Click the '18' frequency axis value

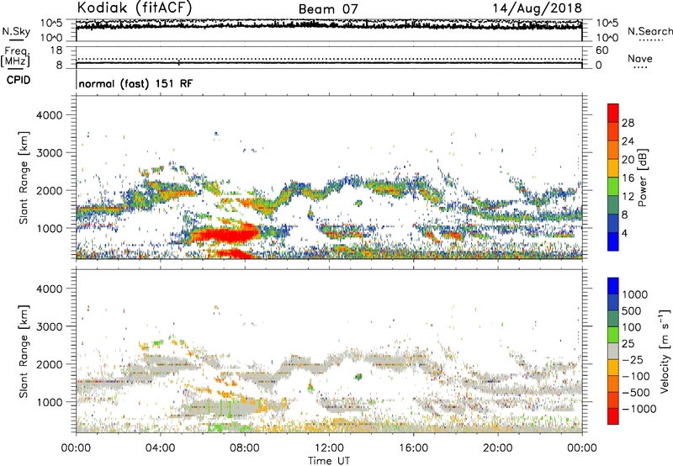(x=56, y=50)
